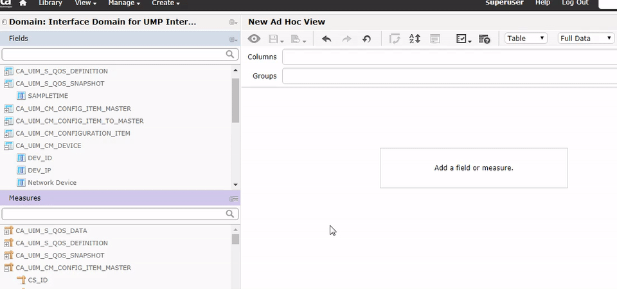This screenshot has height=289, width=617.
Task: Click the eye-shaped display mode icon
Action: coord(255,39)
